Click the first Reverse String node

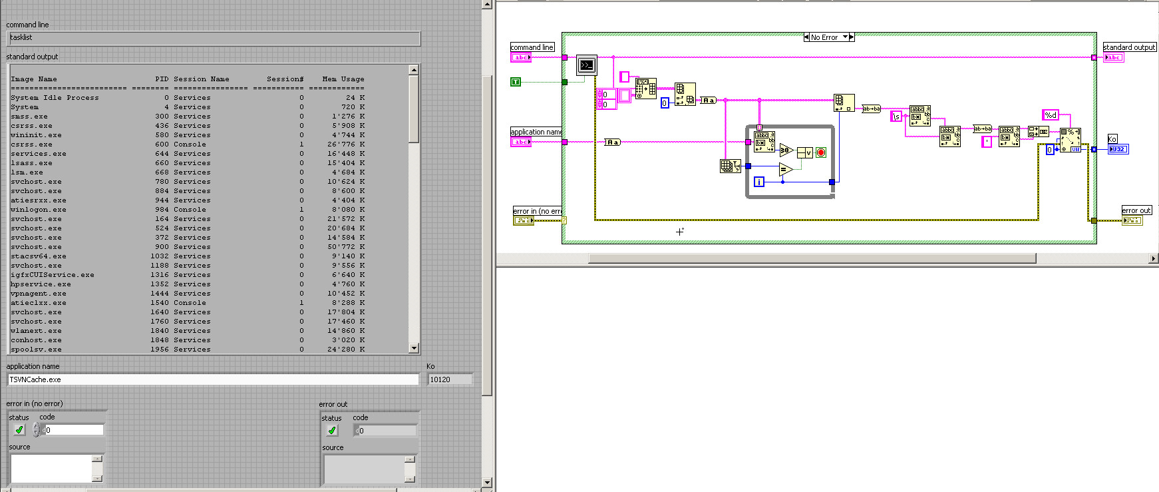pos(871,109)
